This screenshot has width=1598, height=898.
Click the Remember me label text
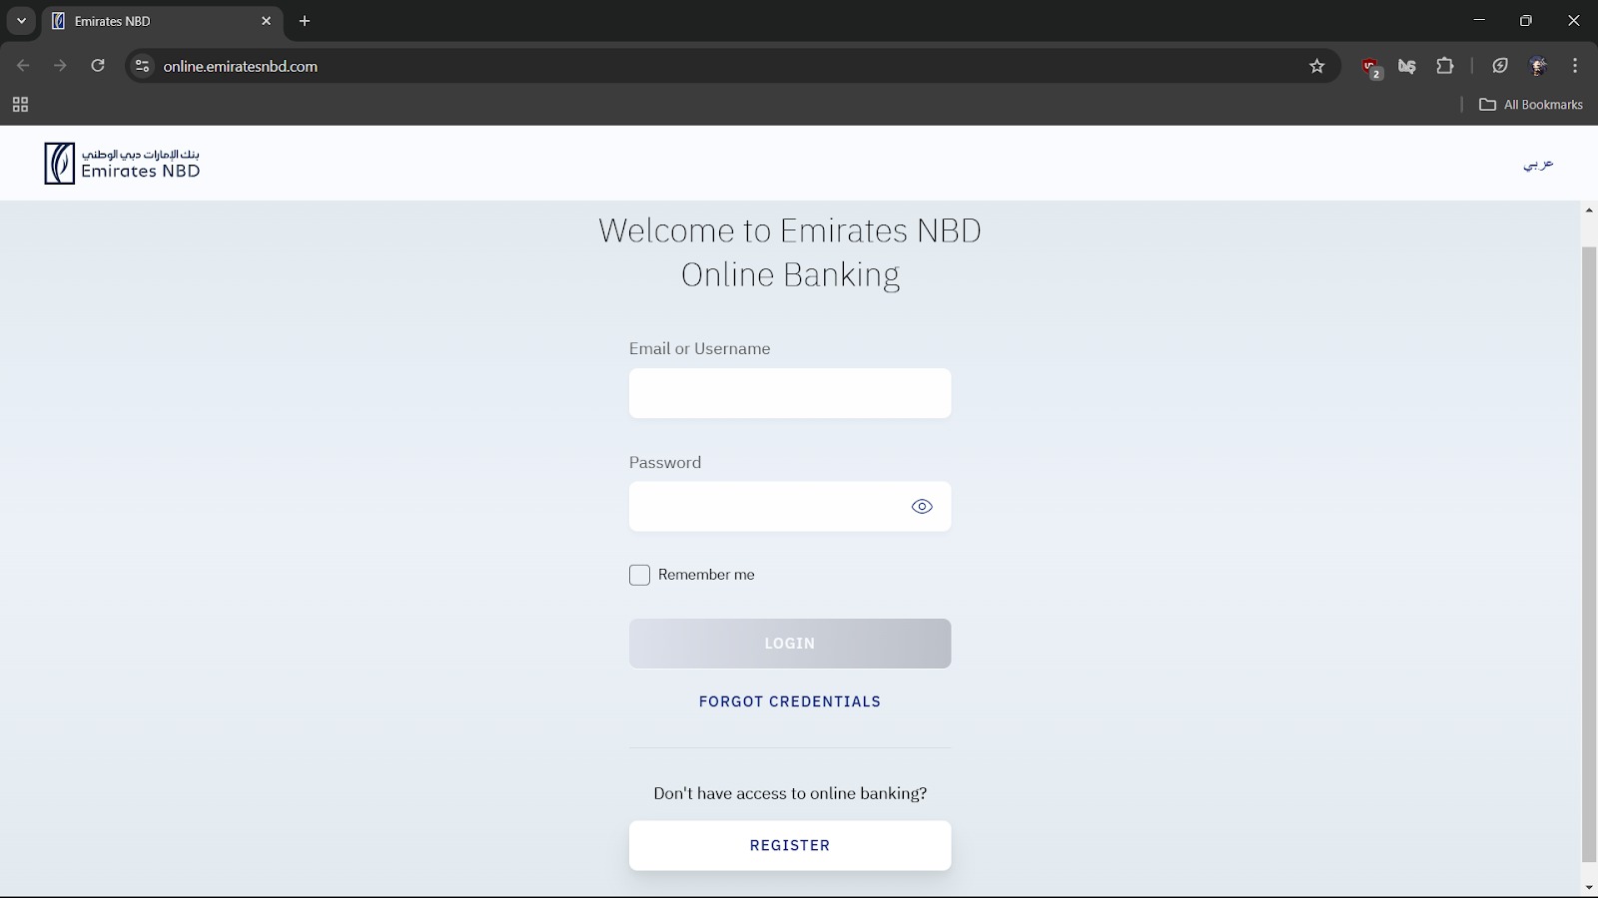click(706, 575)
